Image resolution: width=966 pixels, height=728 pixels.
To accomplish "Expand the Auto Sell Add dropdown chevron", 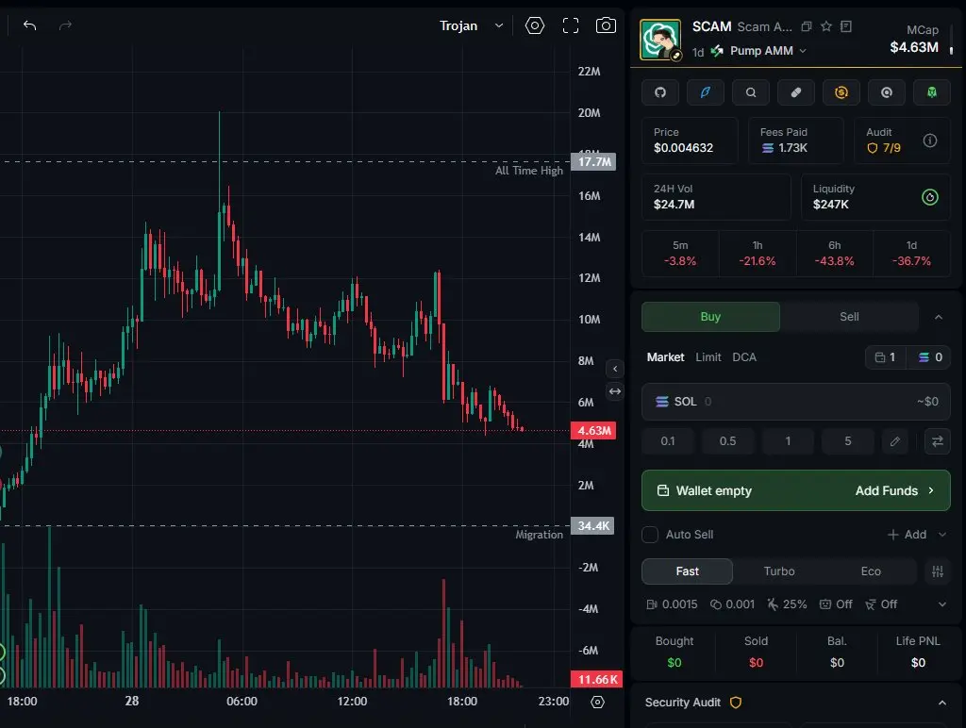I will click(x=942, y=535).
